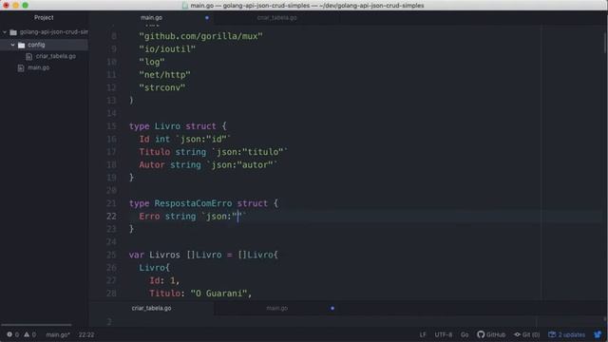Viewport: 608px width, 342px height.
Task: Click RespostaComErro struct name
Action: 193,203
